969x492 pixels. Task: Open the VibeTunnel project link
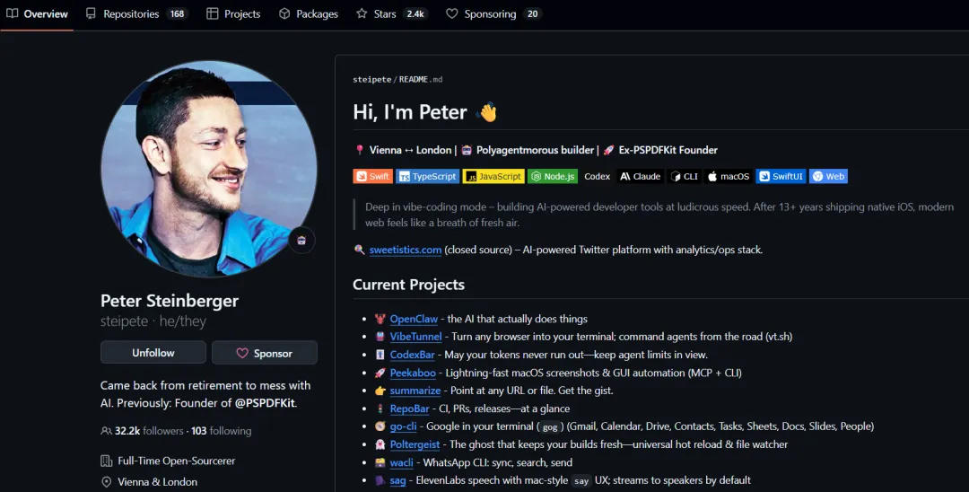[x=415, y=337]
